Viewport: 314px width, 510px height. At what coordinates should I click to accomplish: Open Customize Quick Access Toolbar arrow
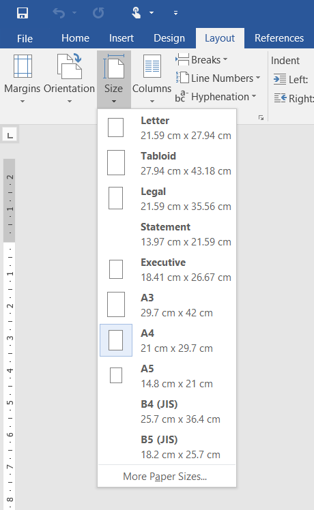pyautogui.click(x=175, y=13)
